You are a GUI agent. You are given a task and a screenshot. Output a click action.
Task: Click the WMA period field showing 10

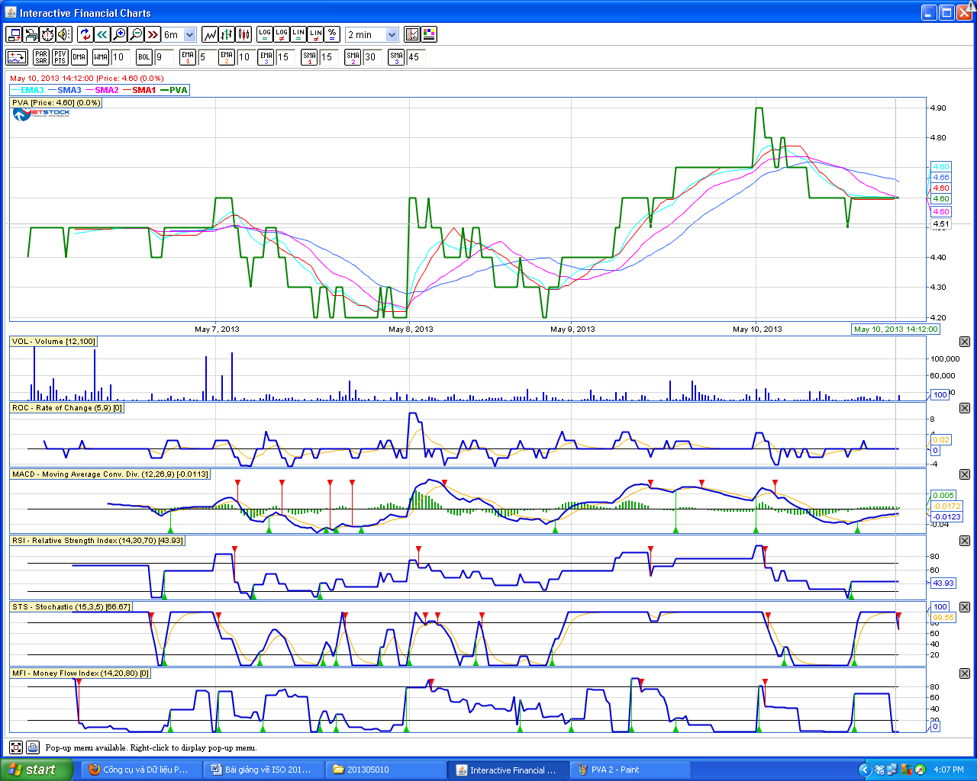click(x=121, y=57)
